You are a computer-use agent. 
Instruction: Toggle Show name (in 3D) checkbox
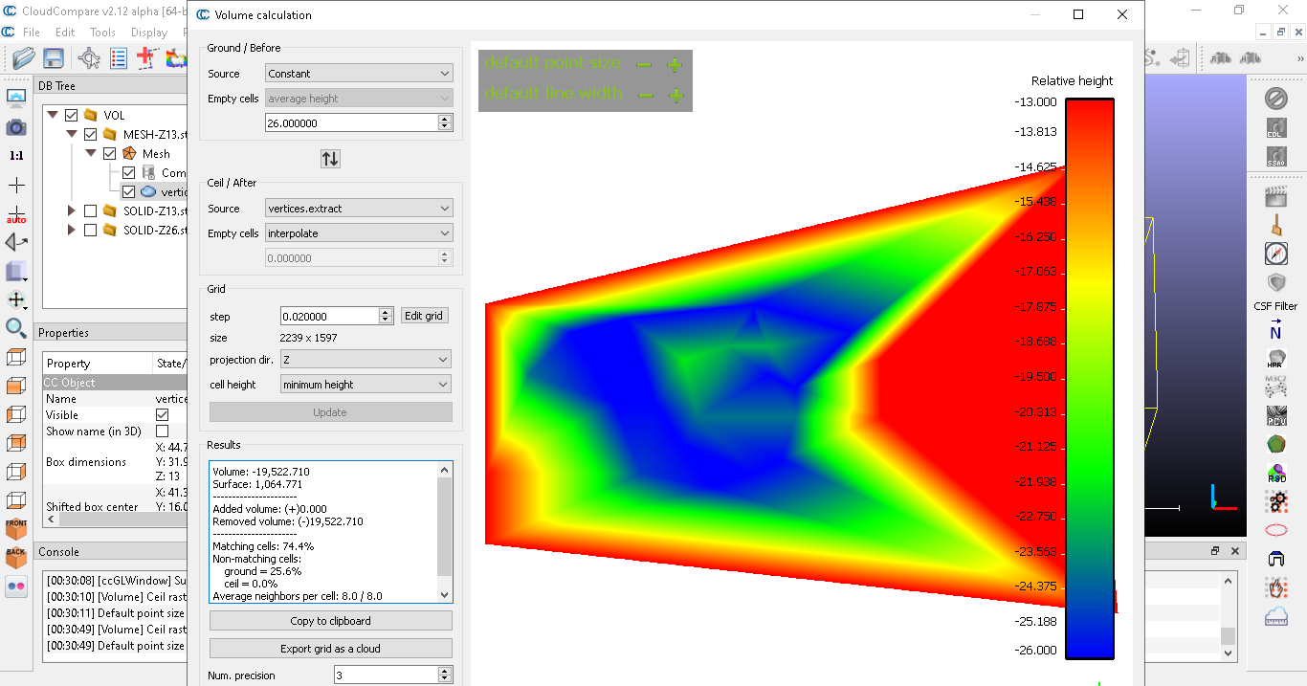coord(162,432)
